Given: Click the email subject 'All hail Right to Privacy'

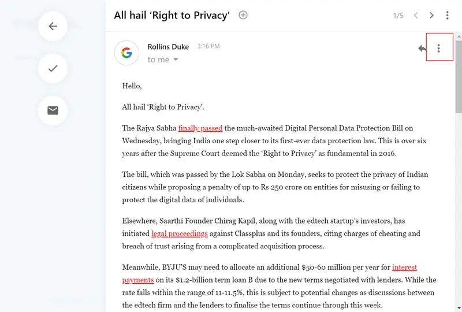Looking at the screenshot, I should (172, 16).
